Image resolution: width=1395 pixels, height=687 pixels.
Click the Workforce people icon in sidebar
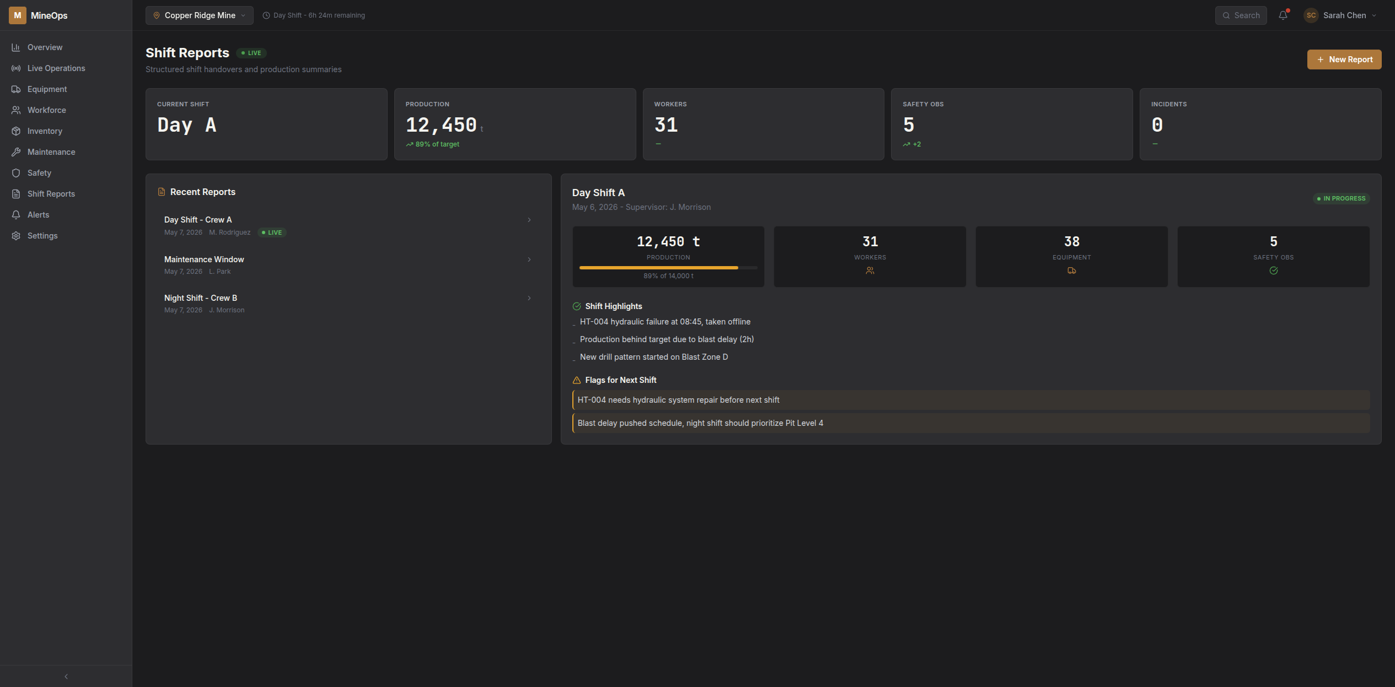click(x=16, y=110)
